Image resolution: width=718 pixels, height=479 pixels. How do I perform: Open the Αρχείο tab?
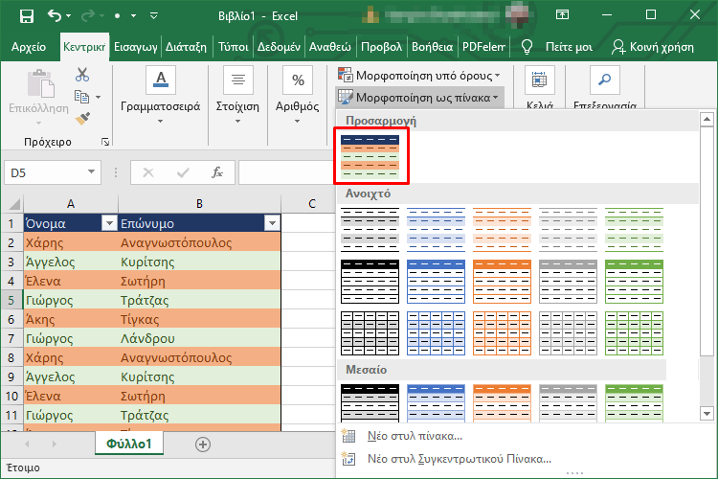[29, 47]
